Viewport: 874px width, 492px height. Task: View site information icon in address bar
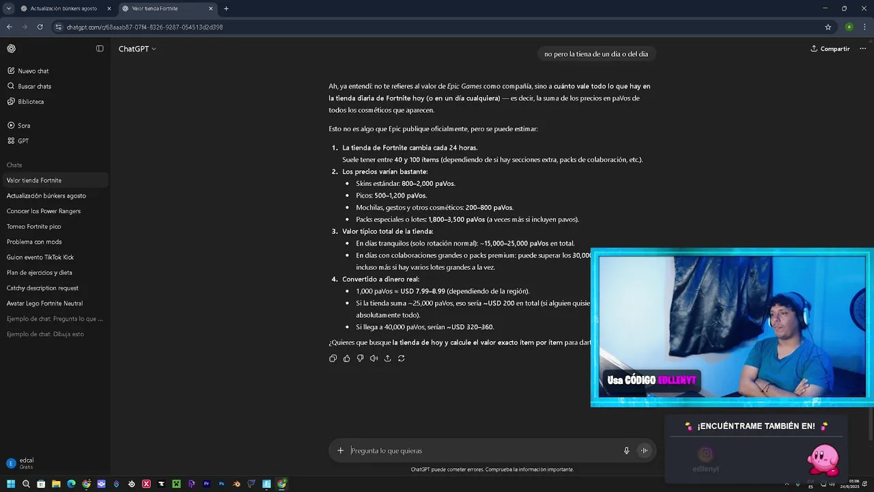click(x=58, y=27)
